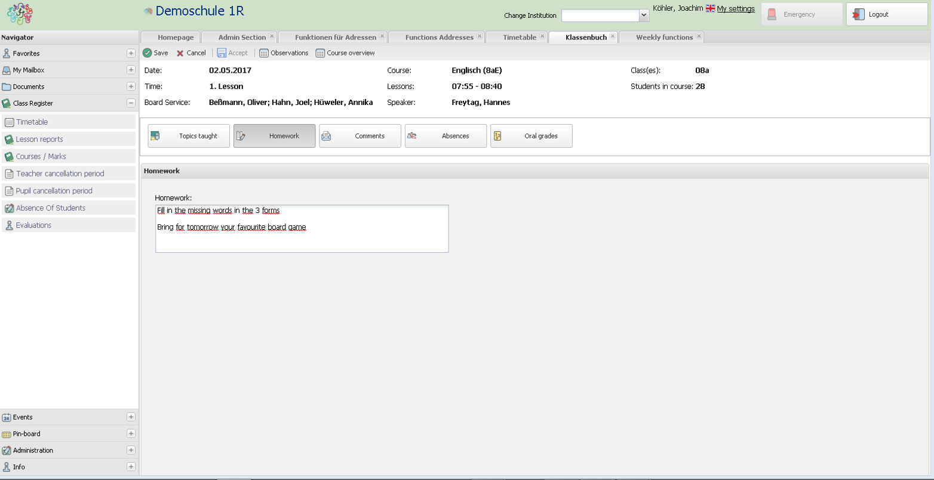Select Lesson reports in navigator
Screen dimensions: 934x480
point(39,139)
